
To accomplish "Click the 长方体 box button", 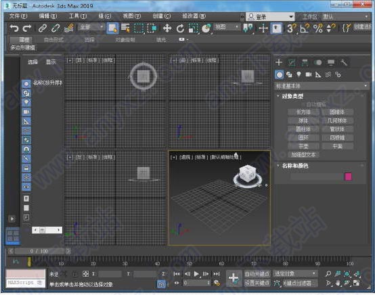I will click(303, 112).
